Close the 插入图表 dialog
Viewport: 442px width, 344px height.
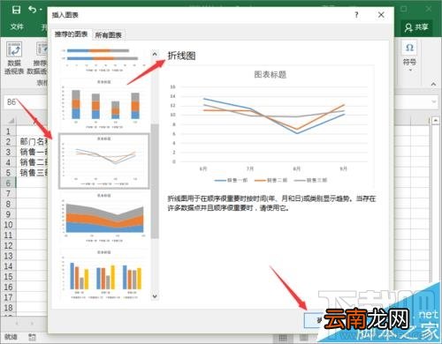pyautogui.click(x=381, y=15)
